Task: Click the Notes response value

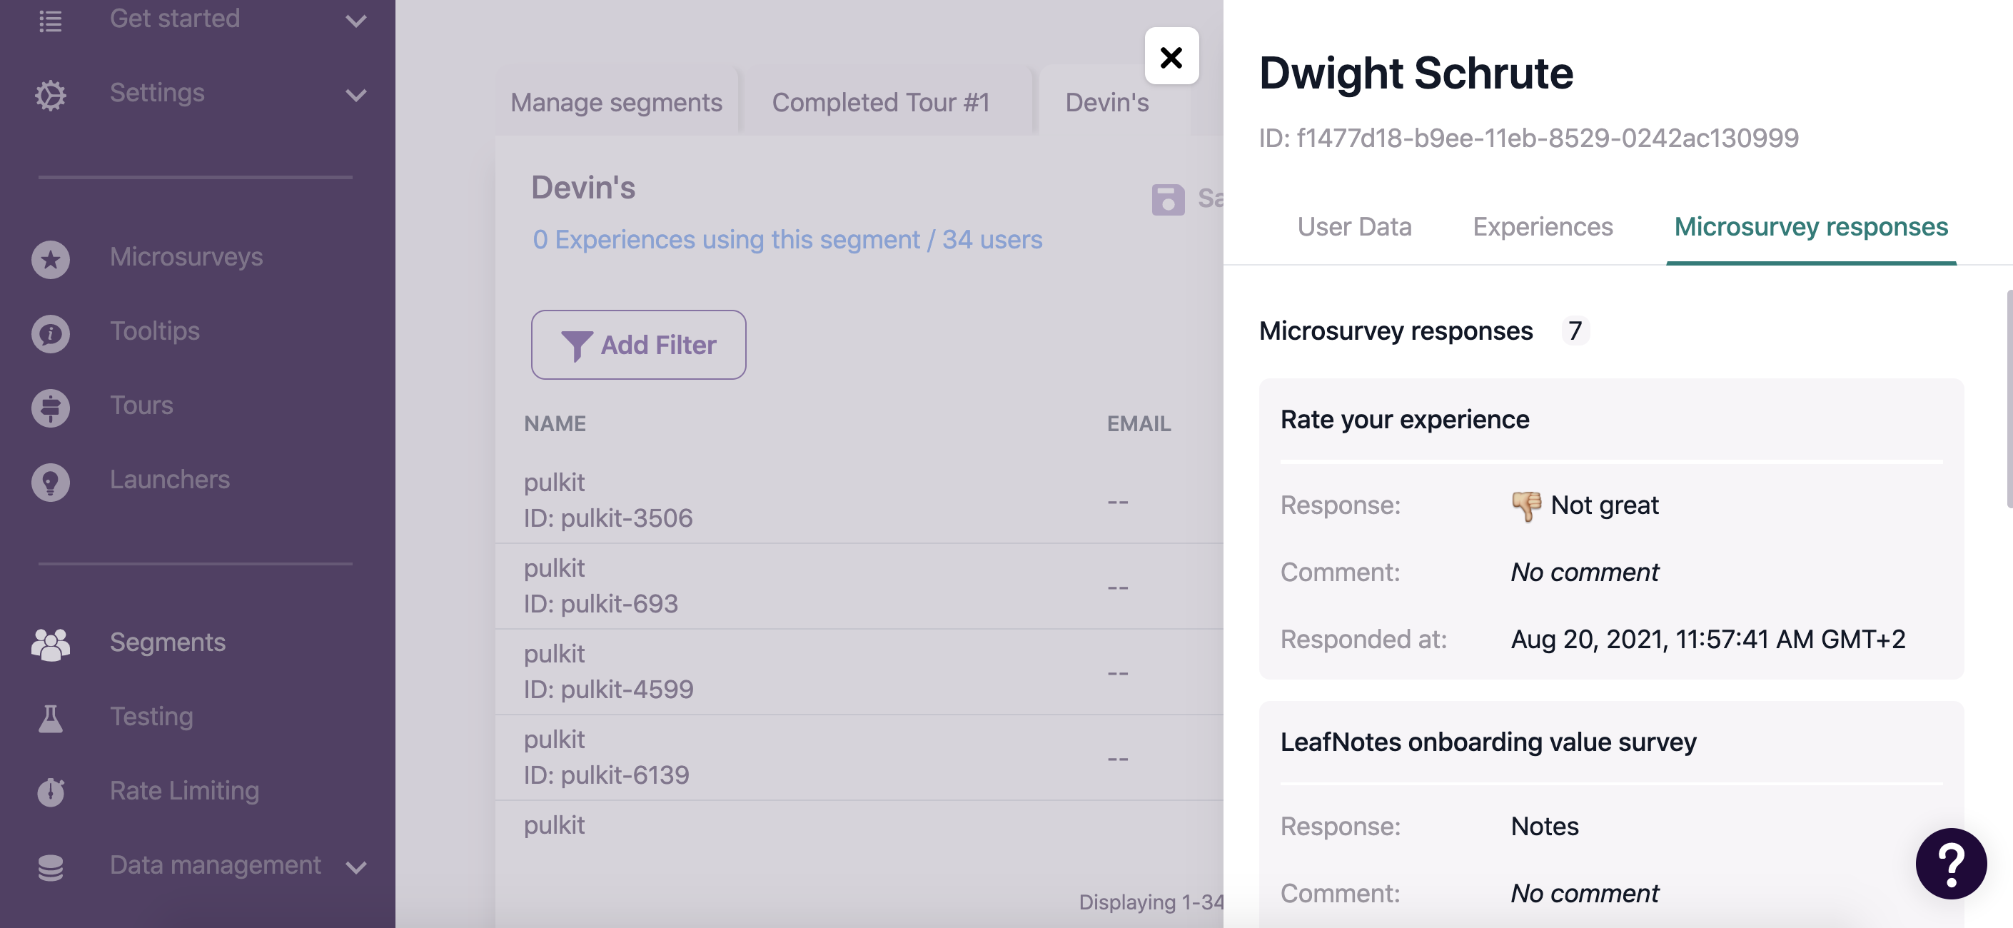Action: pyautogui.click(x=1544, y=827)
